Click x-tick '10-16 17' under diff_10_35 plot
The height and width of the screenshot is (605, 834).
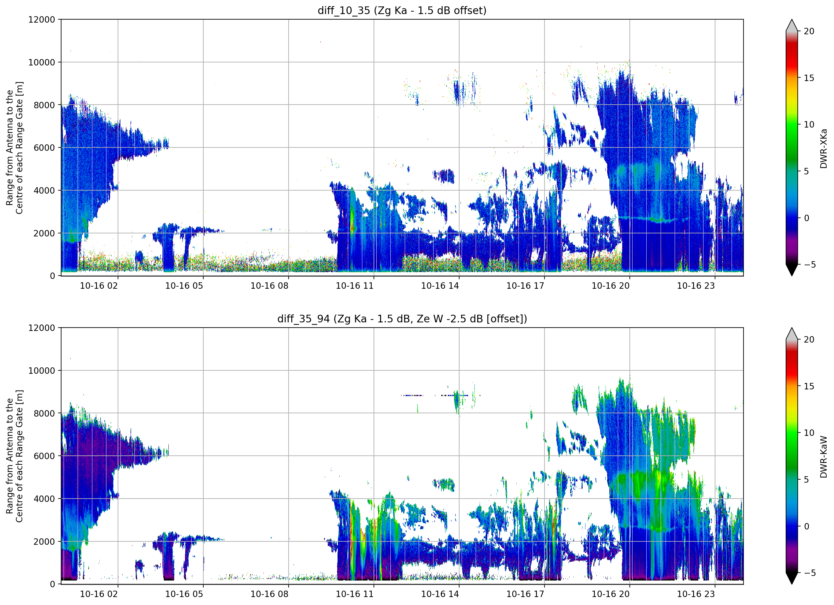pos(526,286)
